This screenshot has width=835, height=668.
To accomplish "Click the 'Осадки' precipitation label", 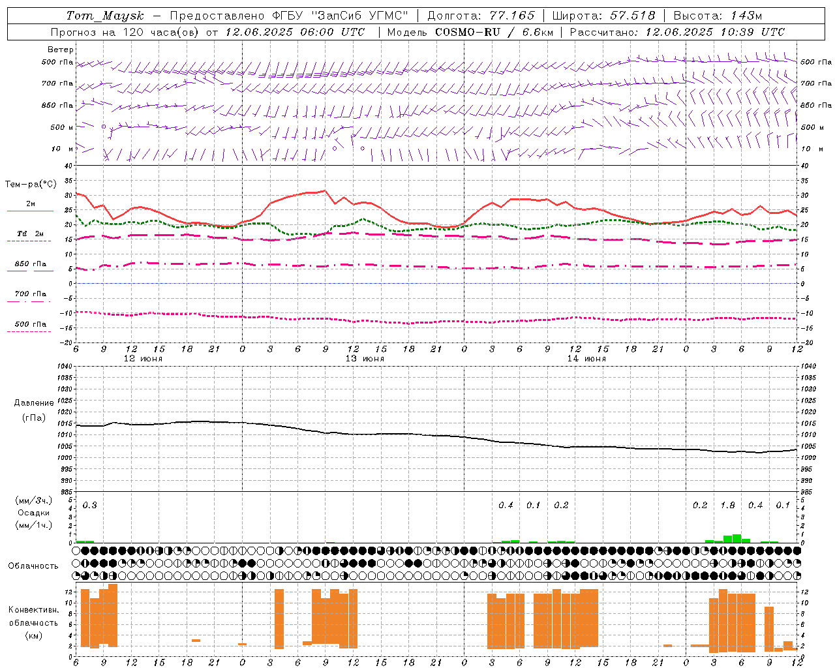I will [34, 513].
